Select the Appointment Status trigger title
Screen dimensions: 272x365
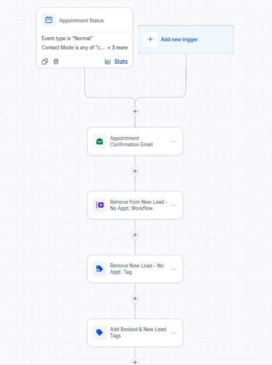[81, 21]
